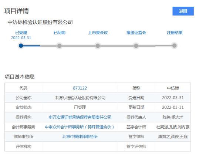
Task: Click the 陈伟,杨志才 representatives cell
Action: point(173,117)
